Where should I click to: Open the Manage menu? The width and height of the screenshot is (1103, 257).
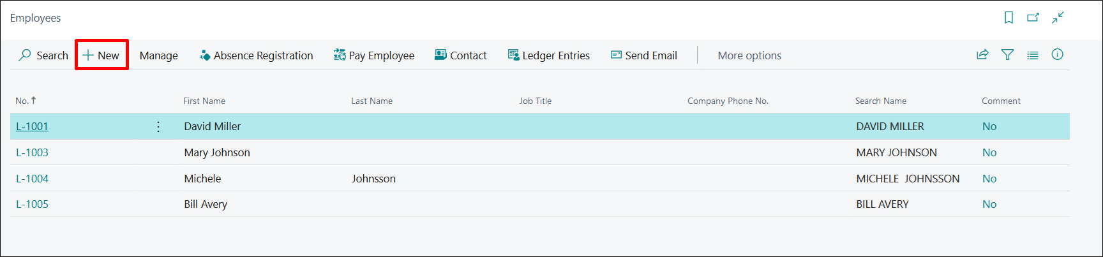click(158, 55)
